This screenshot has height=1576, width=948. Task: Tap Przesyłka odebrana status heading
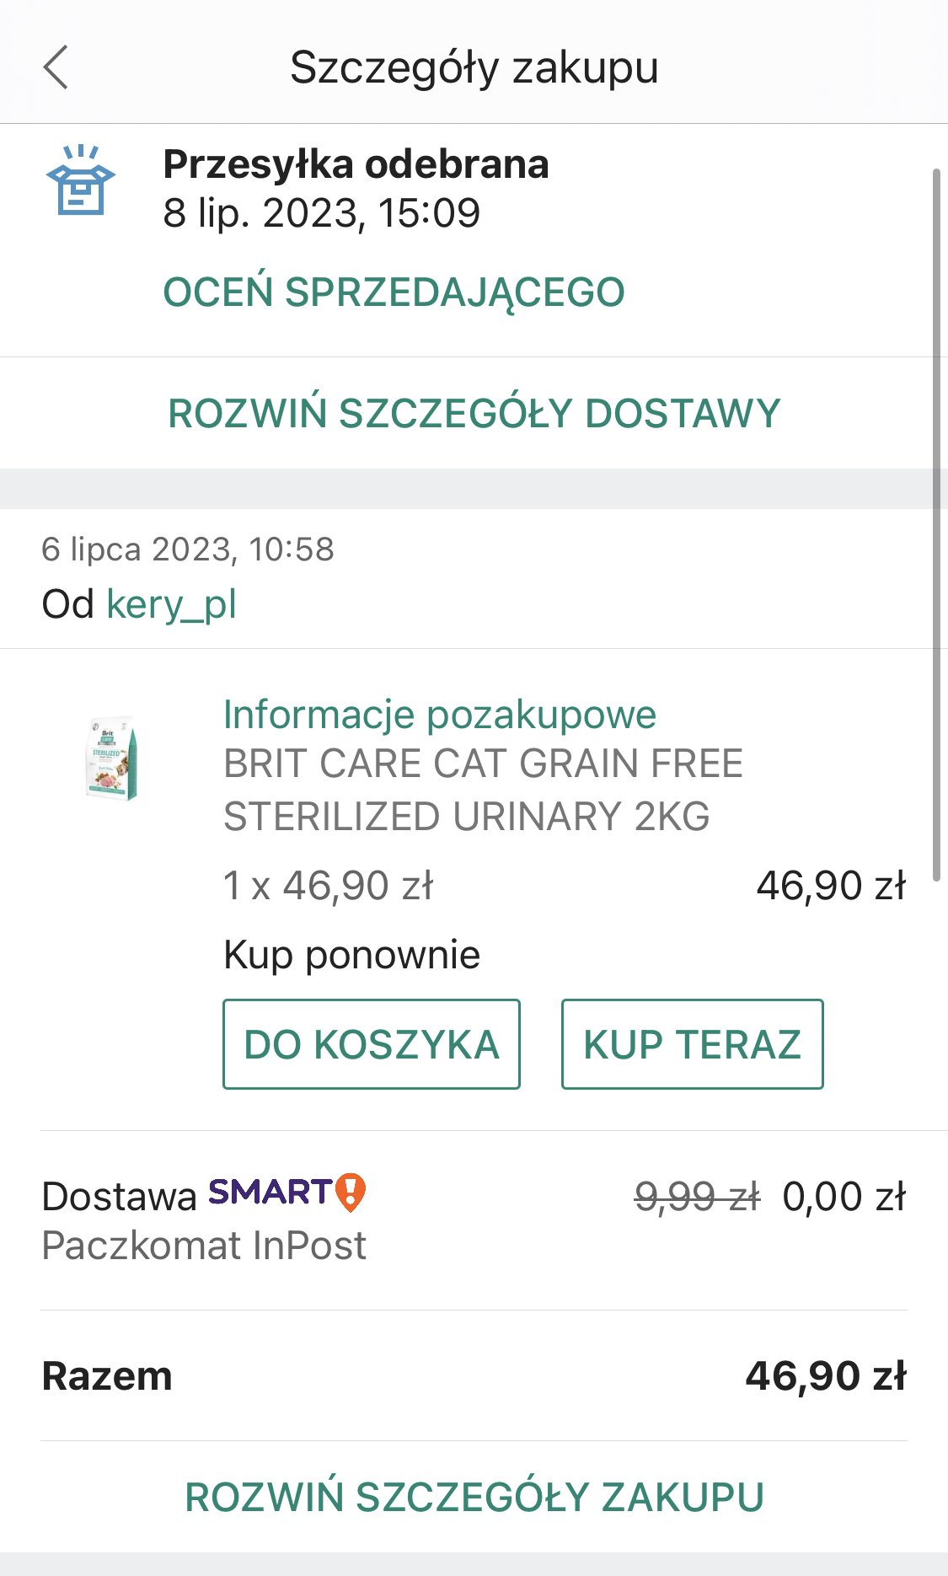tap(356, 164)
